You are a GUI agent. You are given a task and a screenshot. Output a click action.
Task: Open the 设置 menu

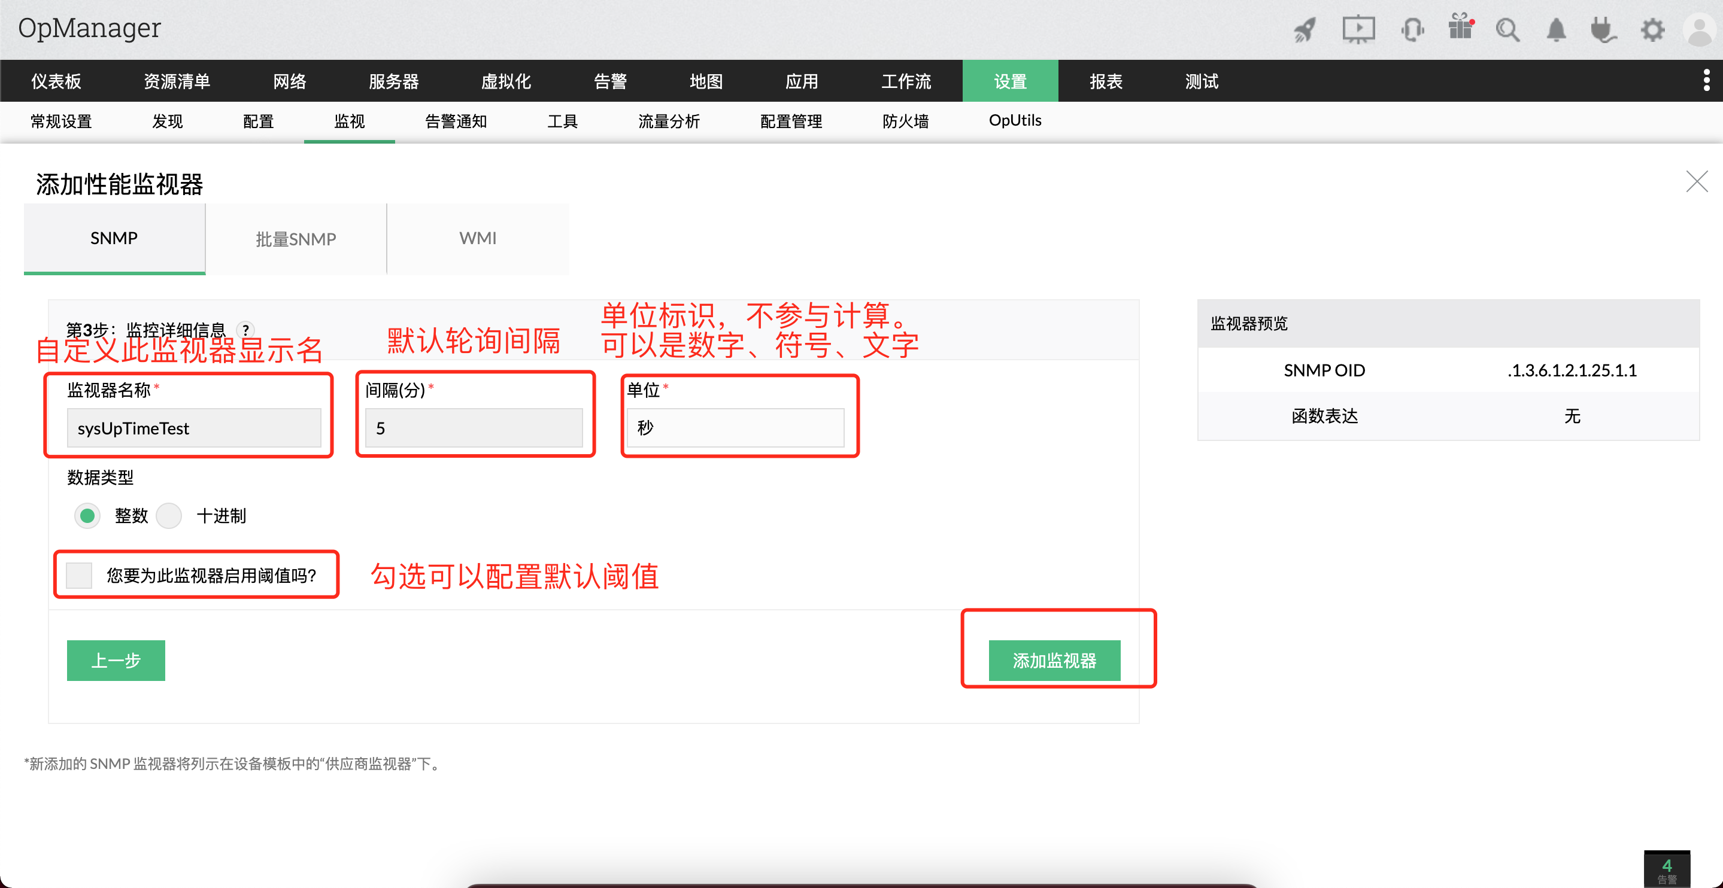pyautogui.click(x=1010, y=81)
